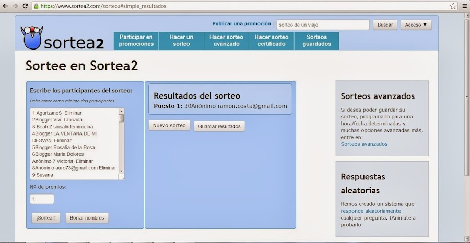Click the 'sorteo de un viaje' search field
470x243 pixels.
(323, 25)
